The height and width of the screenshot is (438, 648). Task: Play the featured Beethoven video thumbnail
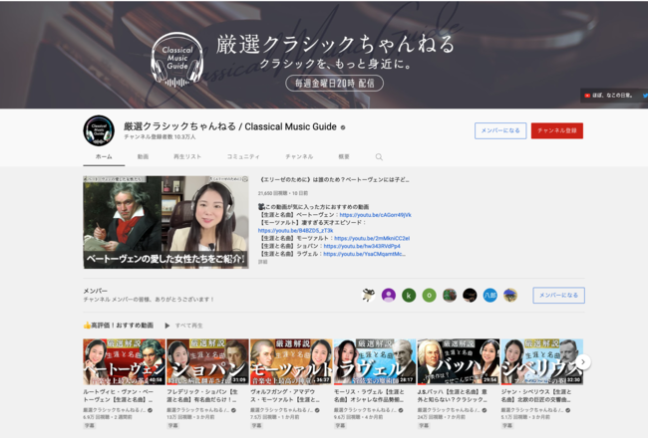165,223
